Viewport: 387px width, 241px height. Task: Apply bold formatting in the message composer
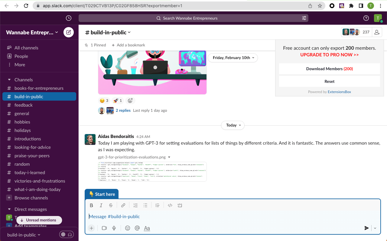point(91,205)
